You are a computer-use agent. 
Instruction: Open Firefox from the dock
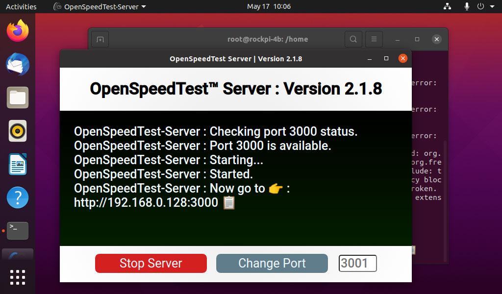point(18,31)
